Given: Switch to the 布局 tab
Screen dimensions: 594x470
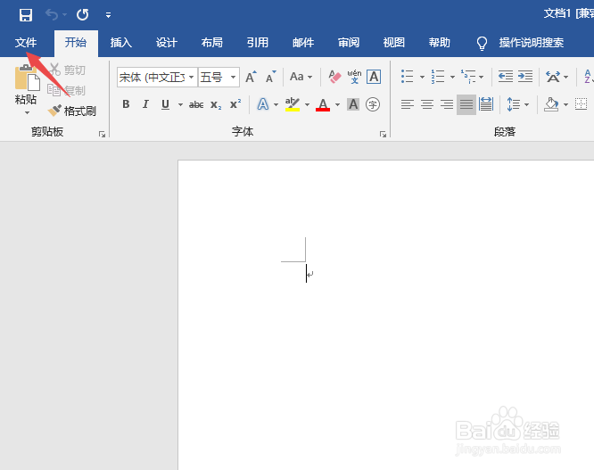Looking at the screenshot, I should [x=211, y=43].
